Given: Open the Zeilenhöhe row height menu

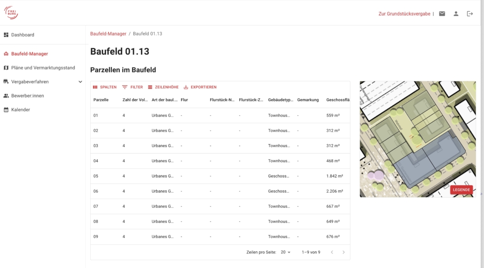Looking at the screenshot, I should [163, 87].
